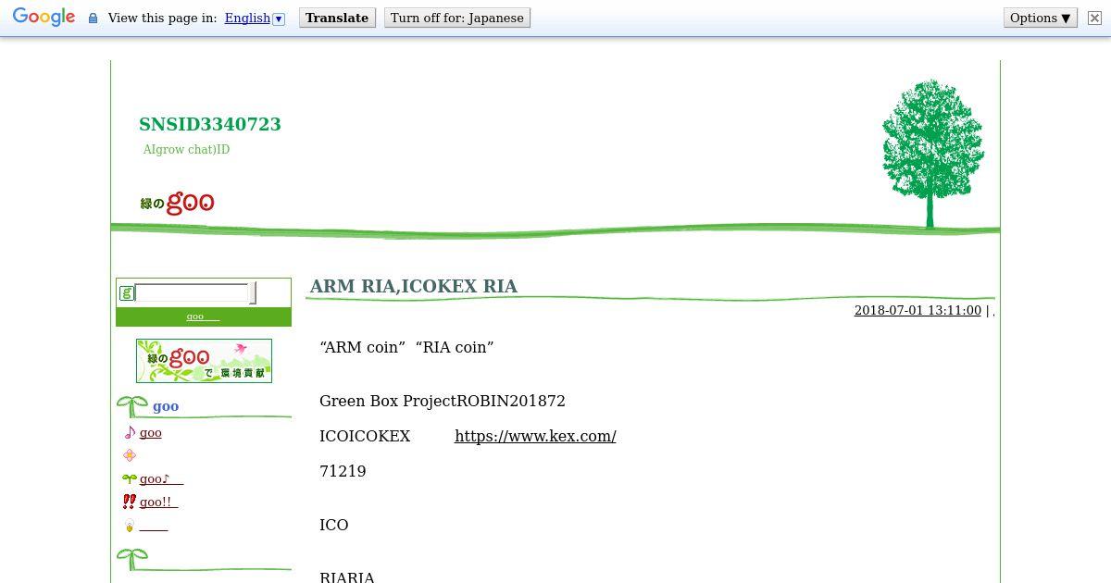The image size is (1111, 583).
Task: Click the Google logo in translate bar
Action: (44, 18)
